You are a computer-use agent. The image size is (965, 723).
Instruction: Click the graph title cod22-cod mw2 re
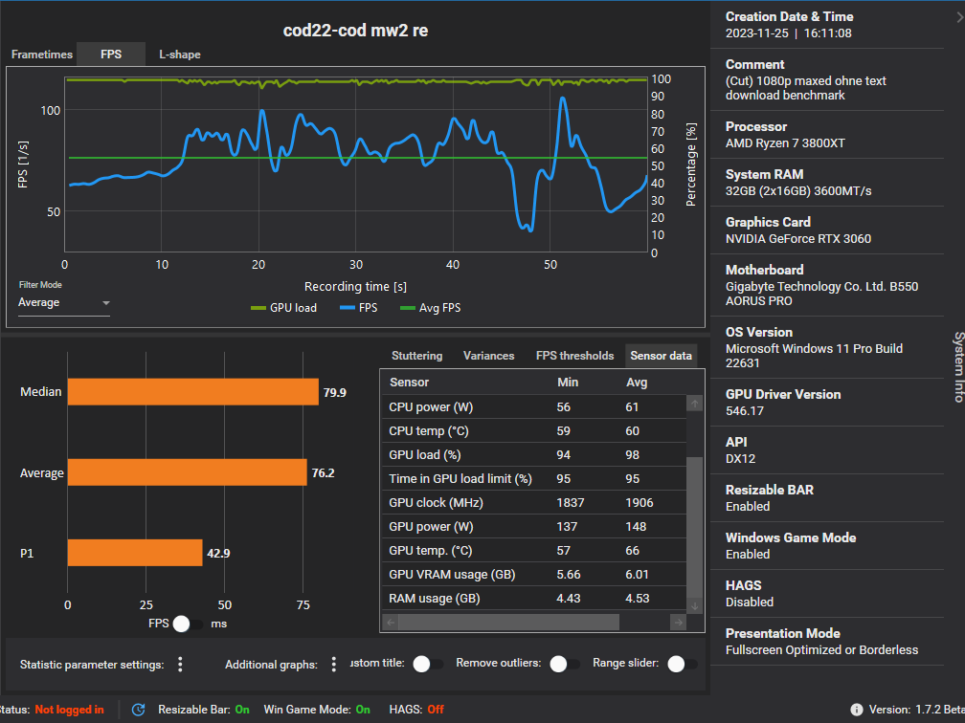click(356, 31)
